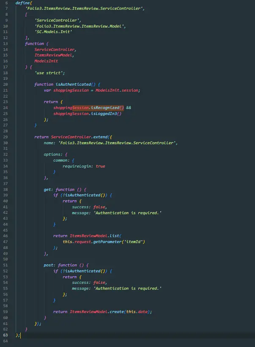
Task: Click the && operator on line 24
Action: coord(129,108)
